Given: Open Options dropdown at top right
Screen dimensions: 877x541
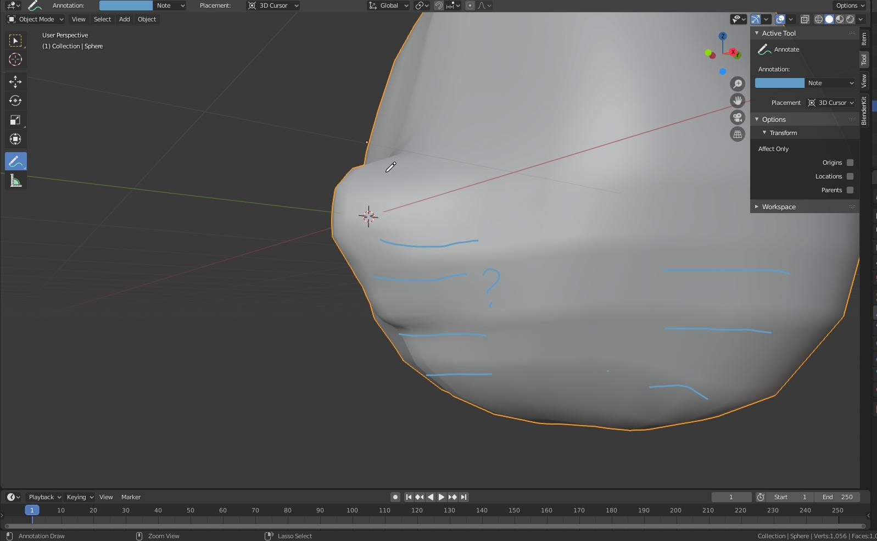Looking at the screenshot, I should point(850,5).
